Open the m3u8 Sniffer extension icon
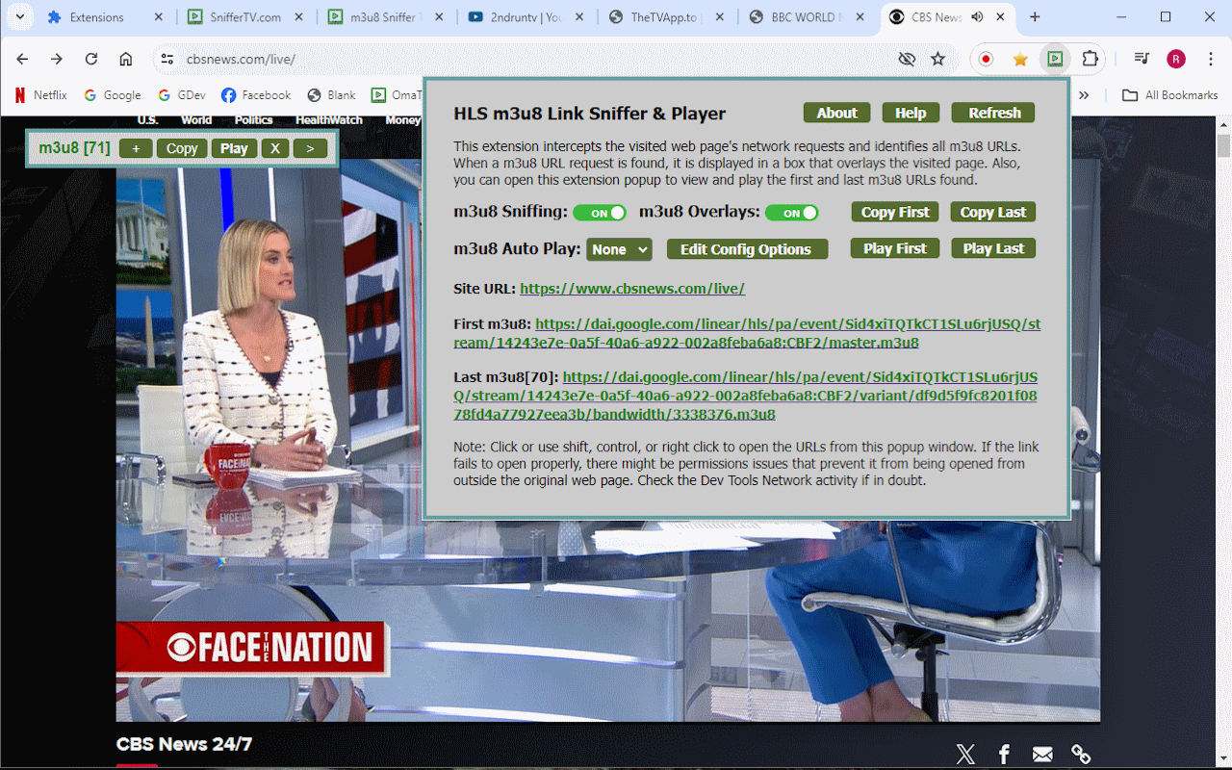Image resolution: width=1232 pixels, height=770 pixels. [1055, 59]
